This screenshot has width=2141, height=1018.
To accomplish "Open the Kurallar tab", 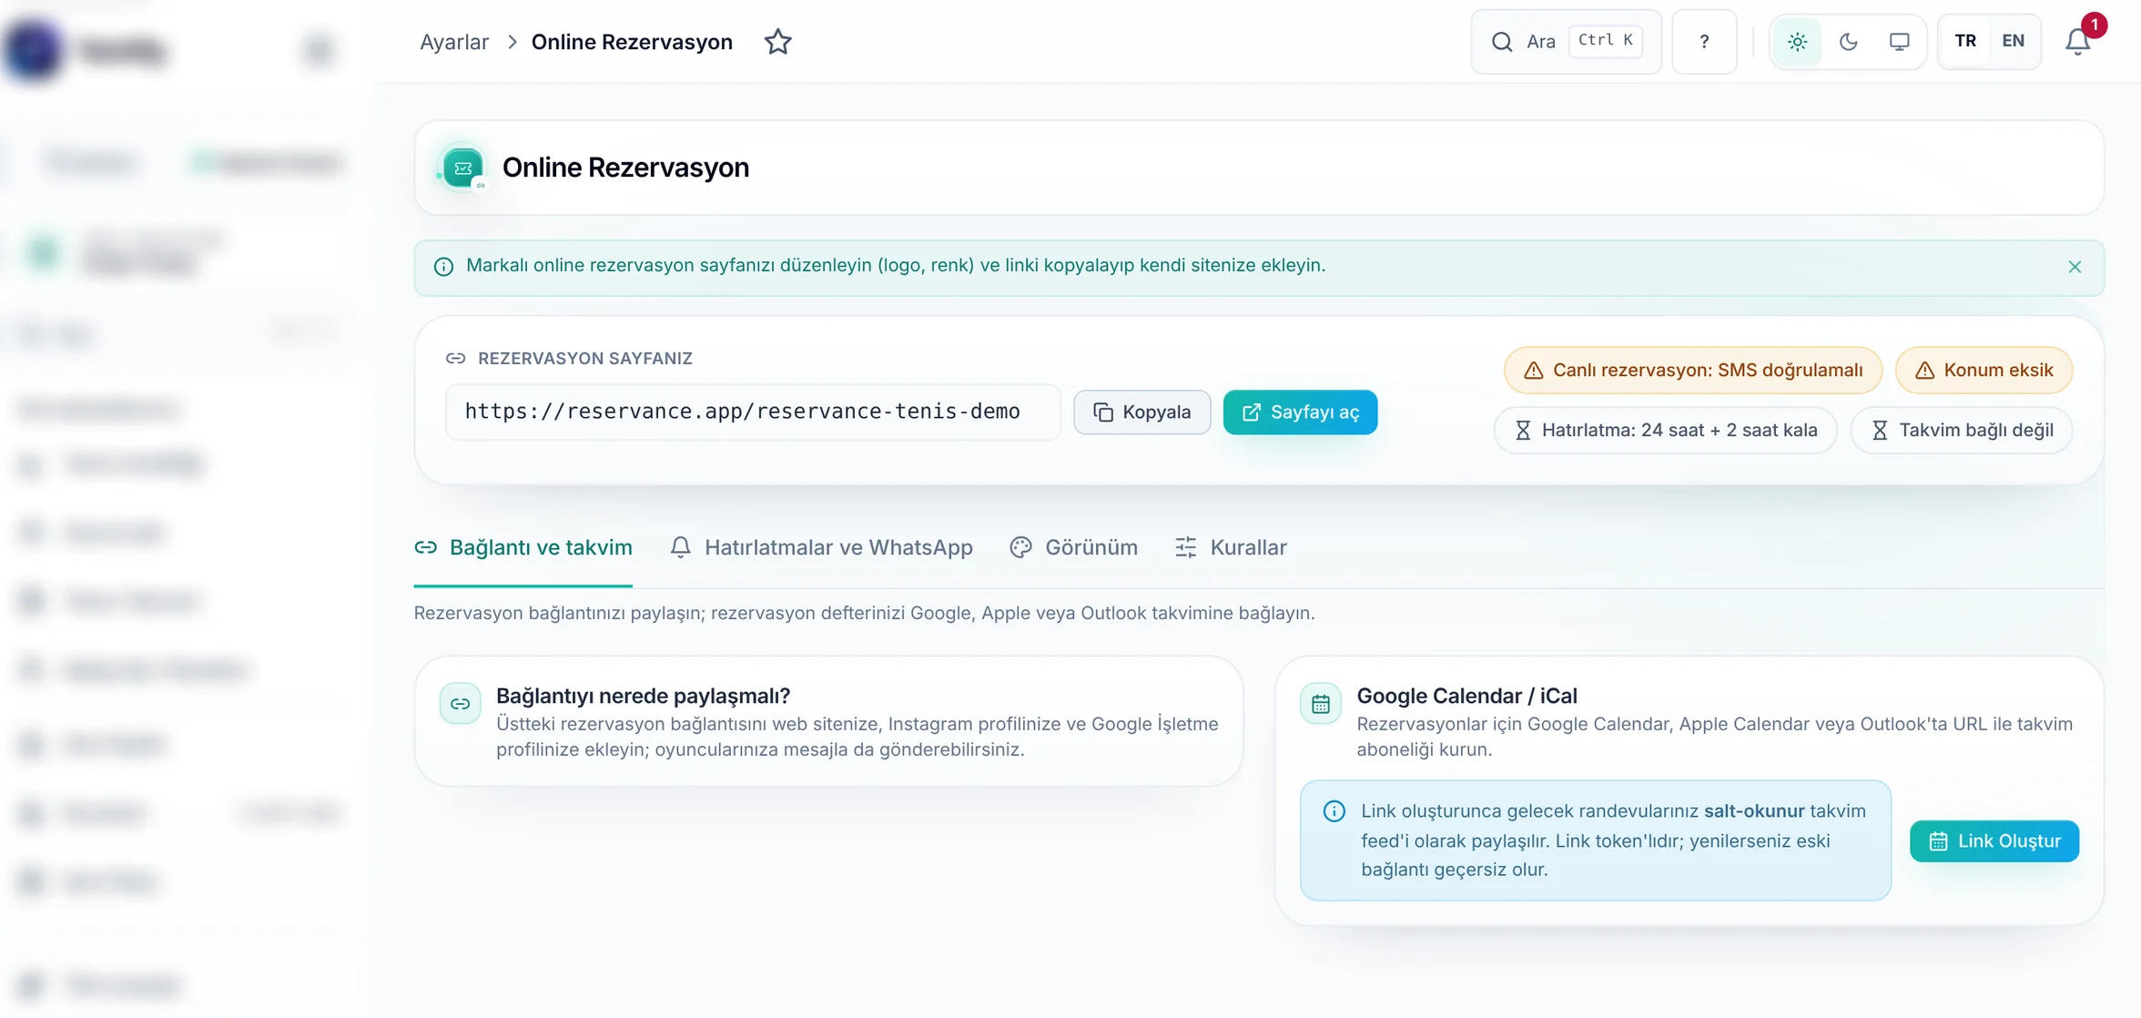I will (x=1231, y=548).
